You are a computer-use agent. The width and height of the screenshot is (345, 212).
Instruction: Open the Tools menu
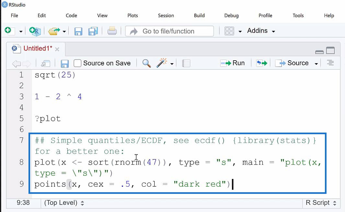click(x=298, y=16)
